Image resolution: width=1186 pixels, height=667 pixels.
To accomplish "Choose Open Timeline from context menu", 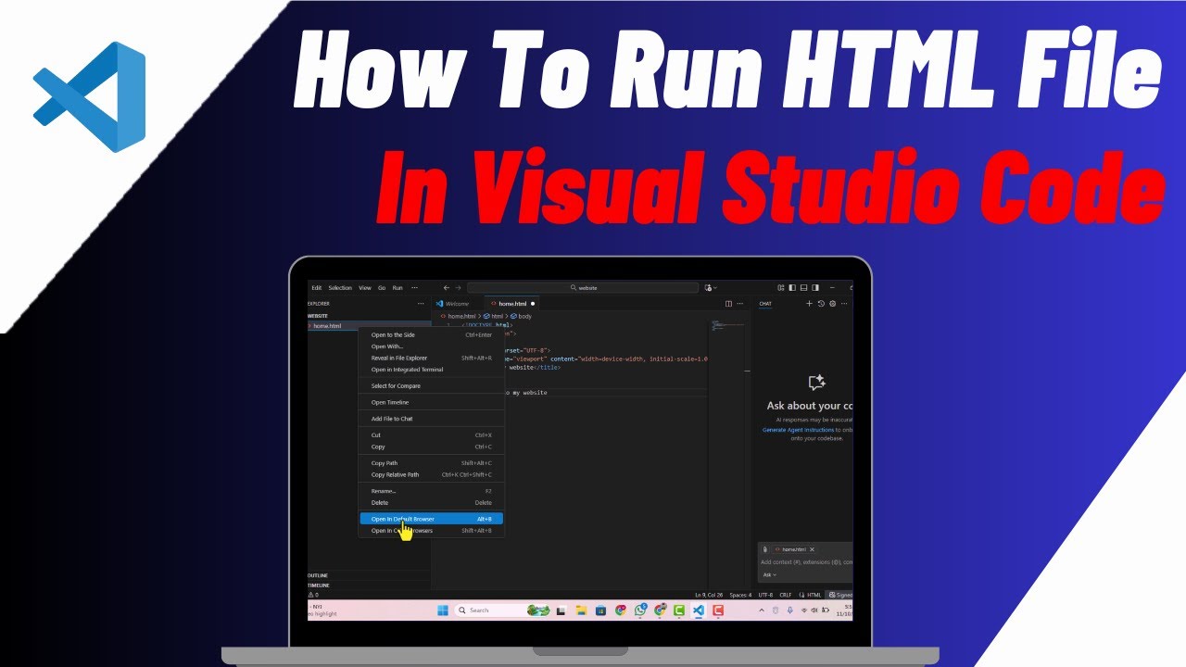I will pos(431,402).
